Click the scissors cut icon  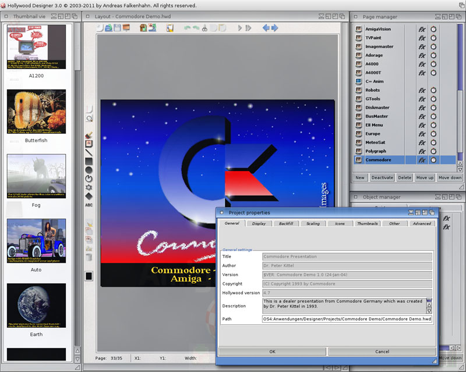point(204,28)
